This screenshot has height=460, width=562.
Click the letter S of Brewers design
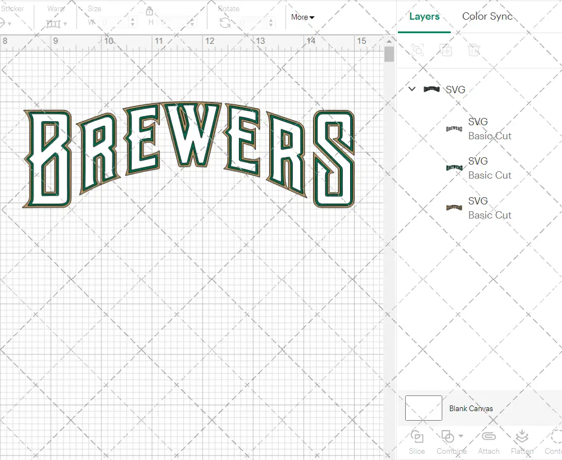pos(334,159)
